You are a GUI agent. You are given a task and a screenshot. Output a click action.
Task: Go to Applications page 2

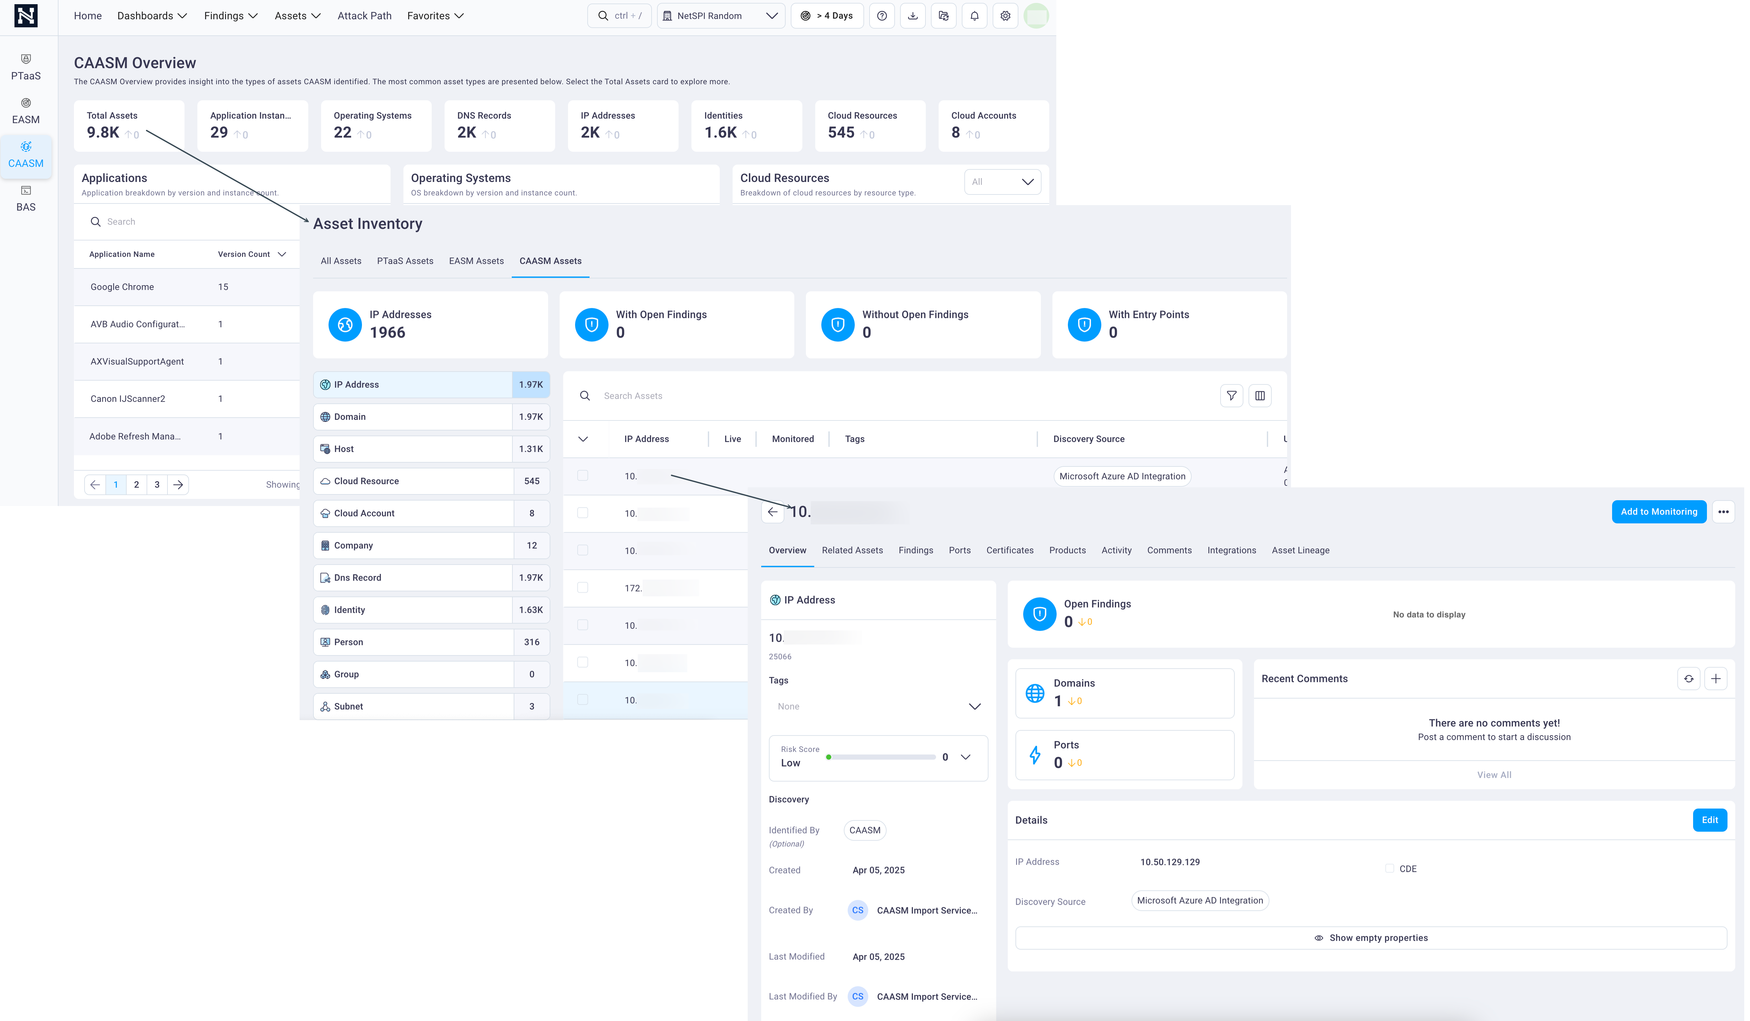[x=137, y=485]
